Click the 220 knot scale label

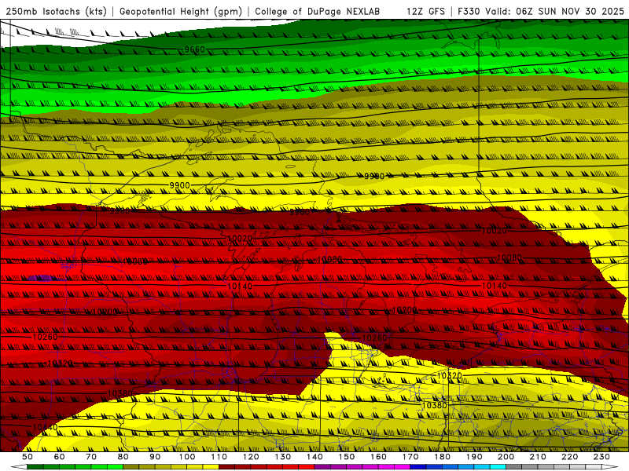pos(569,457)
